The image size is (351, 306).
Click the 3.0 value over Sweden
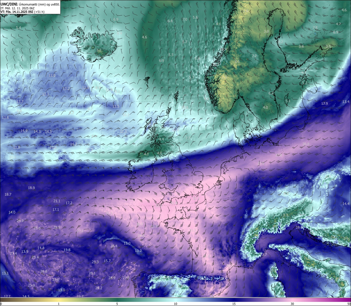tap(266, 32)
